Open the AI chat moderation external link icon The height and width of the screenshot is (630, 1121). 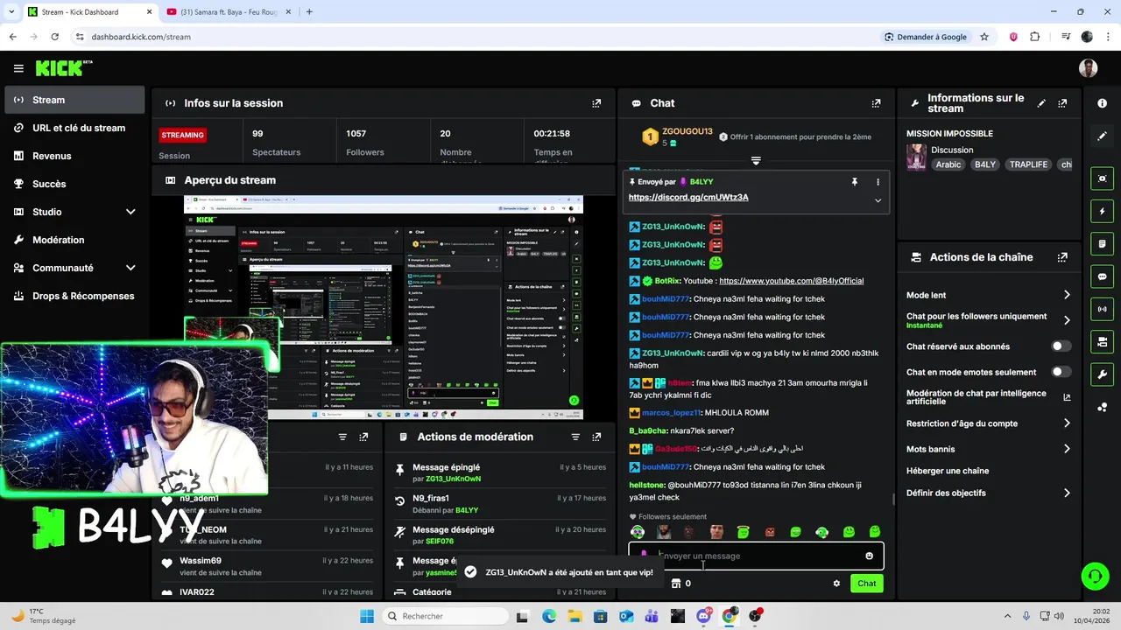click(x=1067, y=397)
